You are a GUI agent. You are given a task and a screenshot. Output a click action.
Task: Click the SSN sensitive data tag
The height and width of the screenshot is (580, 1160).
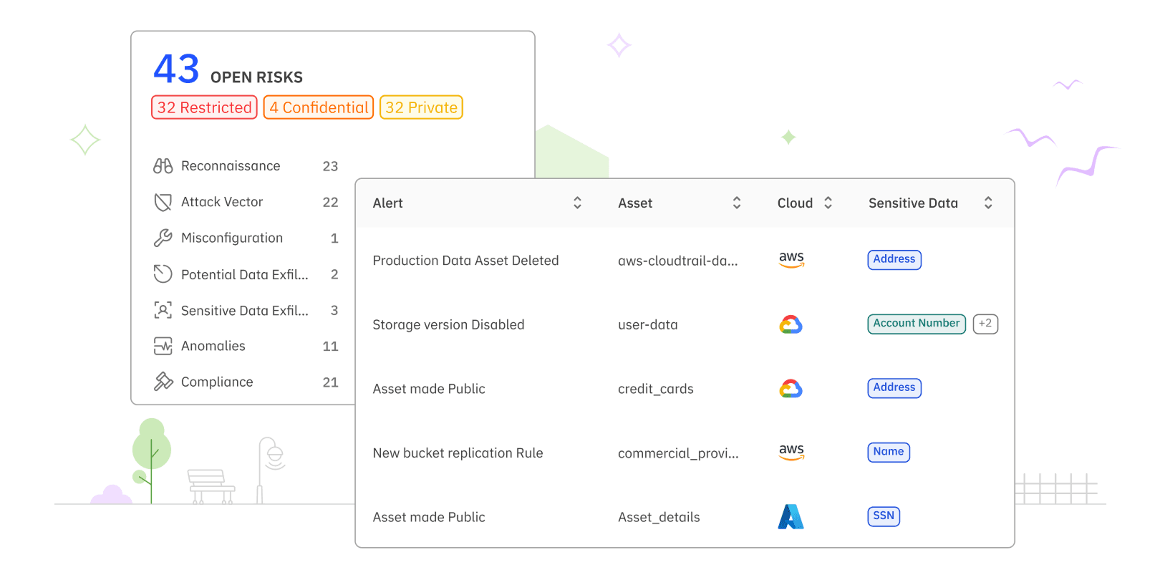(884, 516)
